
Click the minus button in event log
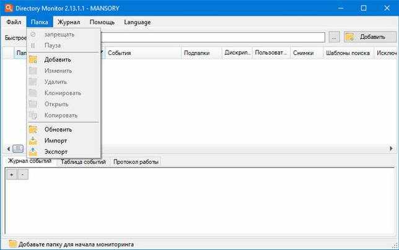(x=23, y=175)
